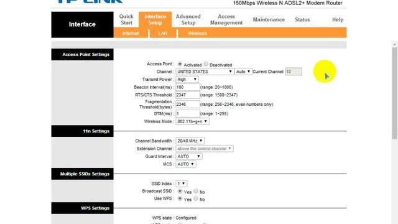Click the Fragmentation Threshold input field

pos(188,105)
